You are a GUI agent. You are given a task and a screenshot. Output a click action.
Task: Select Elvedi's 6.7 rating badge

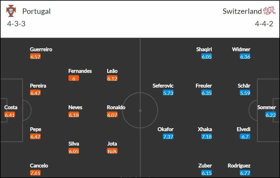[x=245, y=137]
